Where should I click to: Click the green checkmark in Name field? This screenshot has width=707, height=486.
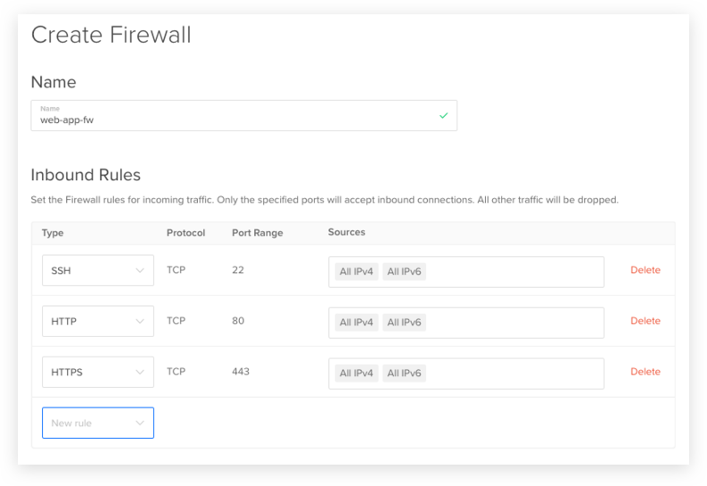pos(444,116)
